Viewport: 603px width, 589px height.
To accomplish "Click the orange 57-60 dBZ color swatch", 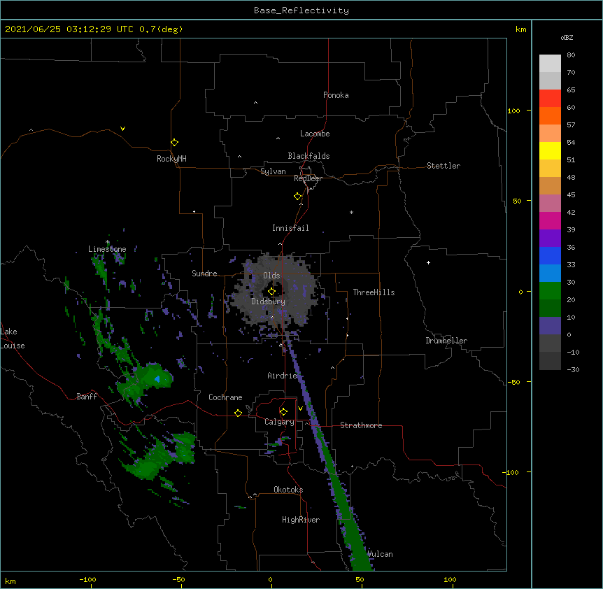I will point(550,115).
